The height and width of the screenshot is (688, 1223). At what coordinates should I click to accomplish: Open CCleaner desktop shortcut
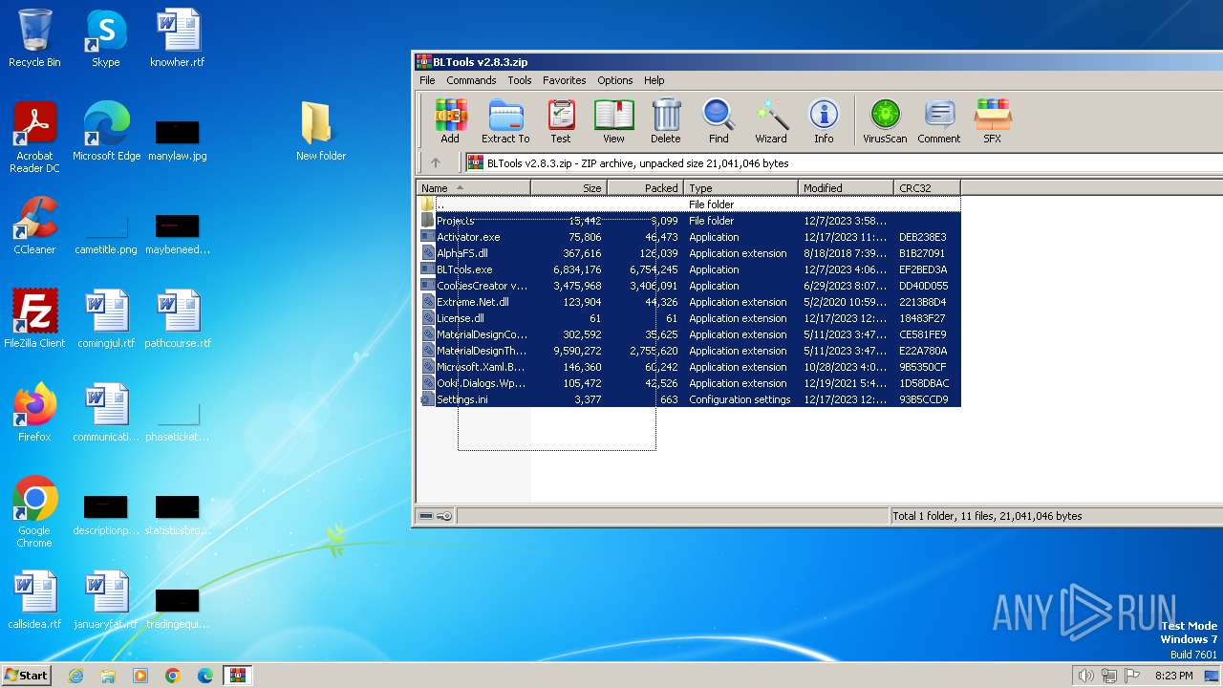pyautogui.click(x=34, y=226)
